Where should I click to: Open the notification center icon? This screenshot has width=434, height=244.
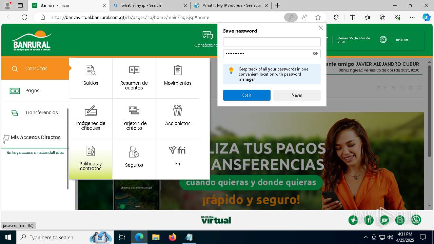tap(423, 237)
